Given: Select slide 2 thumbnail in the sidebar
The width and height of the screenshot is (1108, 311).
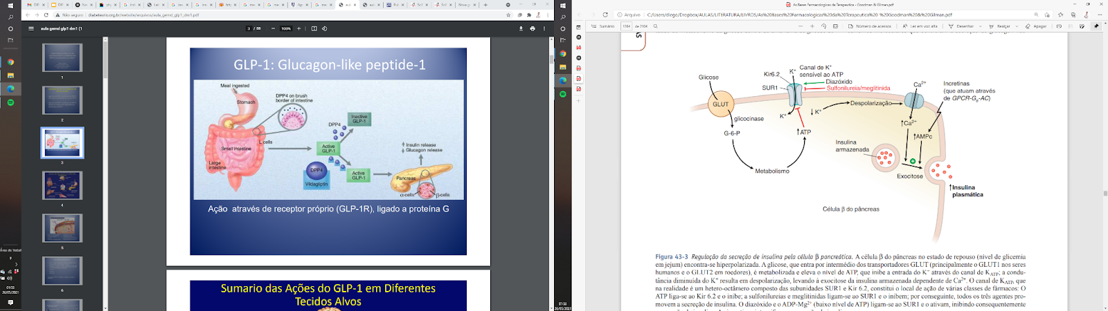Looking at the screenshot, I should tap(62, 100).
